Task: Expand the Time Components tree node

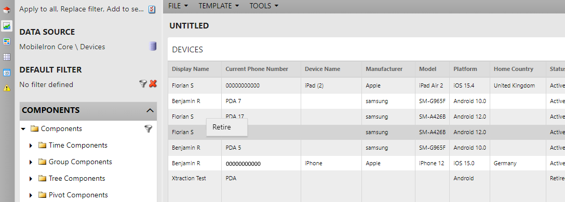Action: point(31,146)
